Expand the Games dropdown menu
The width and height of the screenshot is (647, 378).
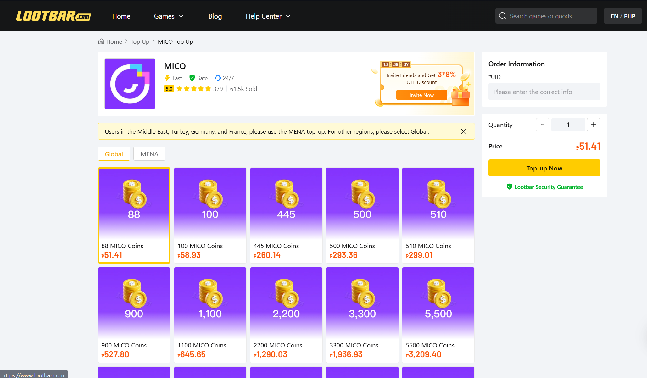(x=169, y=16)
